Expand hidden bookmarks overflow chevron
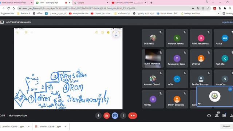Screen dimensions: 233x131 point(218,13)
